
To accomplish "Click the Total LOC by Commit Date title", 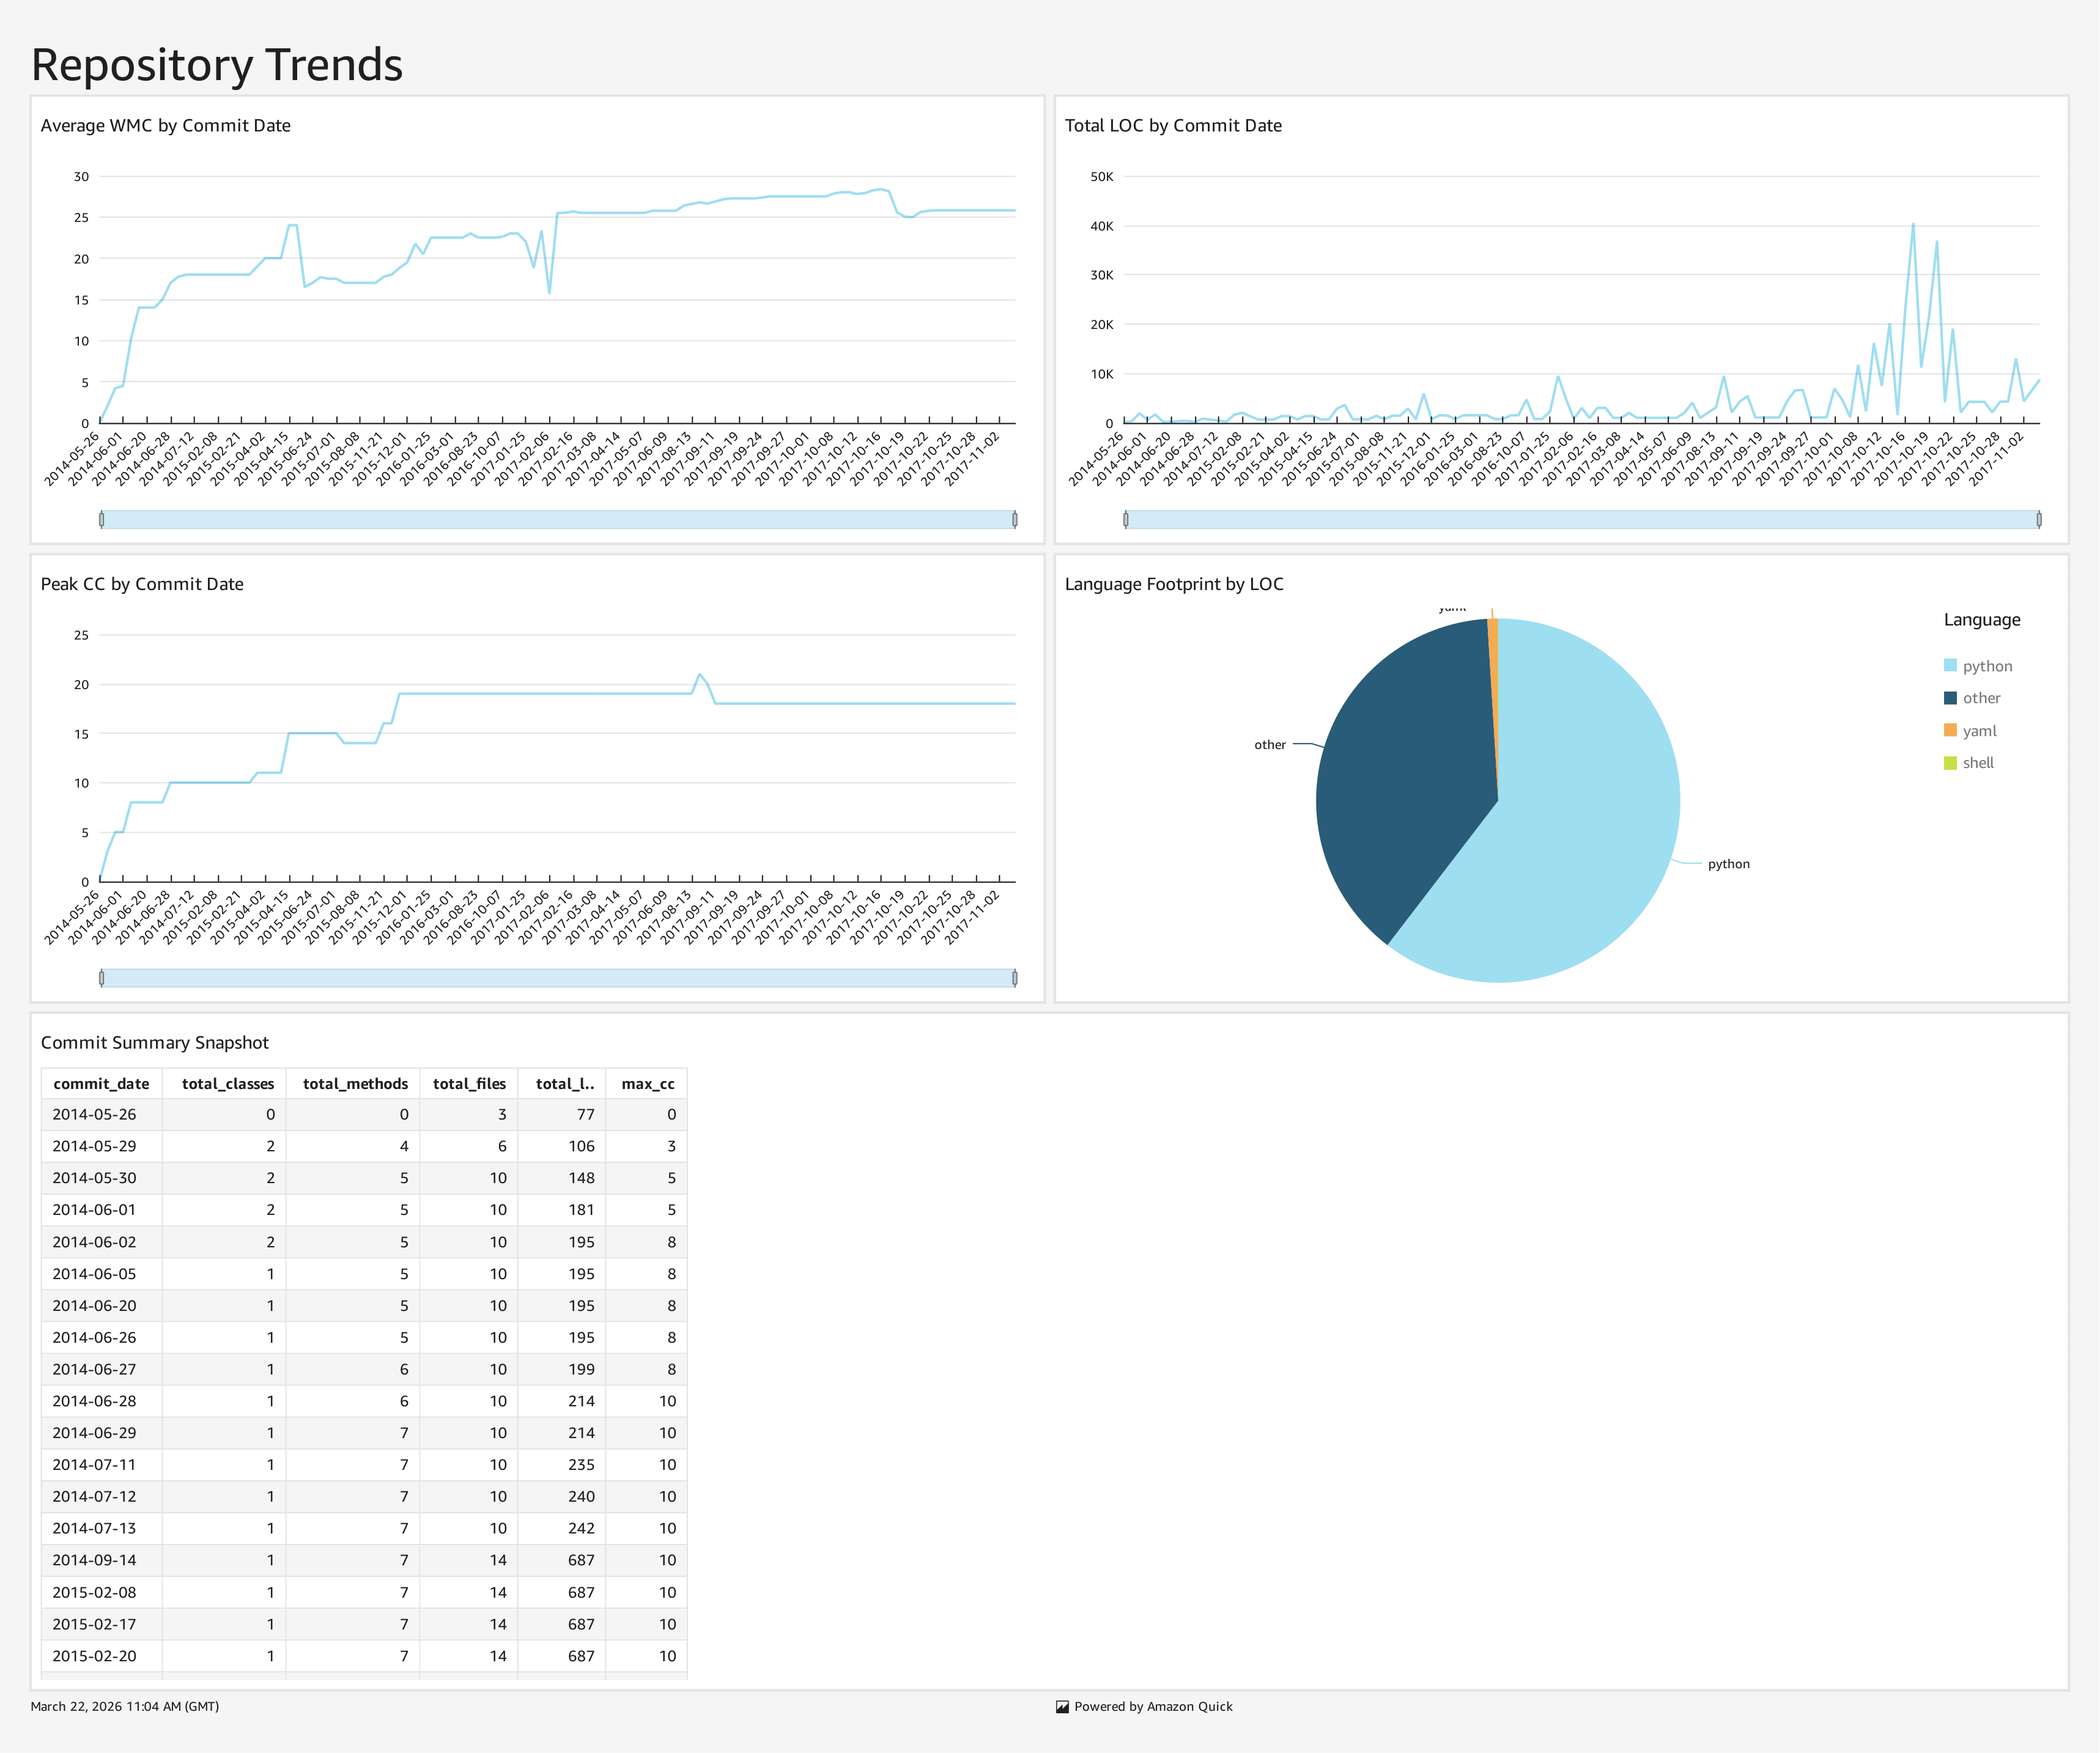I will click(1173, 125).
